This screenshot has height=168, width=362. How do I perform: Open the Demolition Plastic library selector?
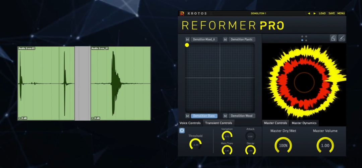coord(242,39)
